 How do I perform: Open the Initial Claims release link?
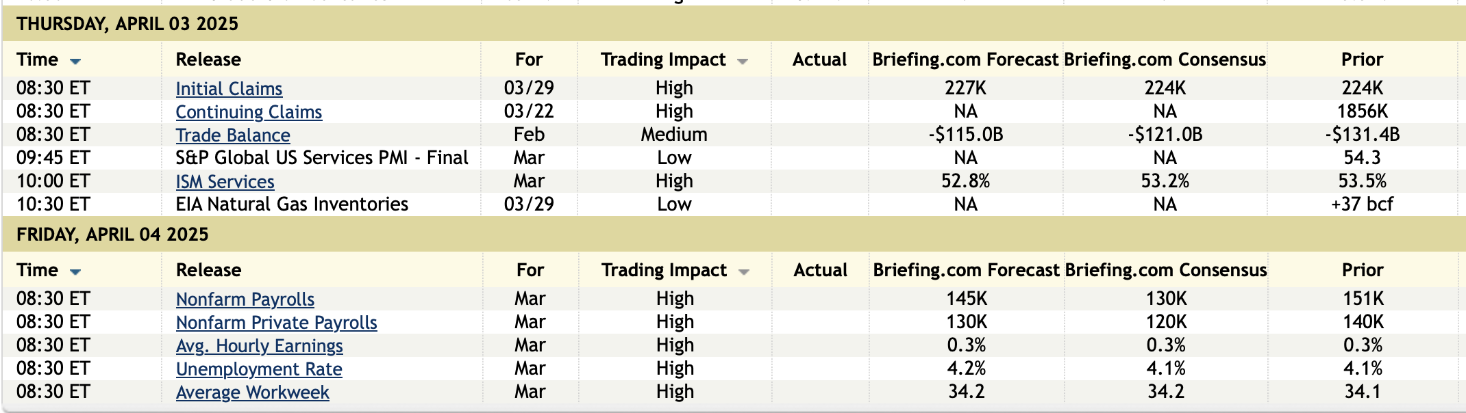229,89
